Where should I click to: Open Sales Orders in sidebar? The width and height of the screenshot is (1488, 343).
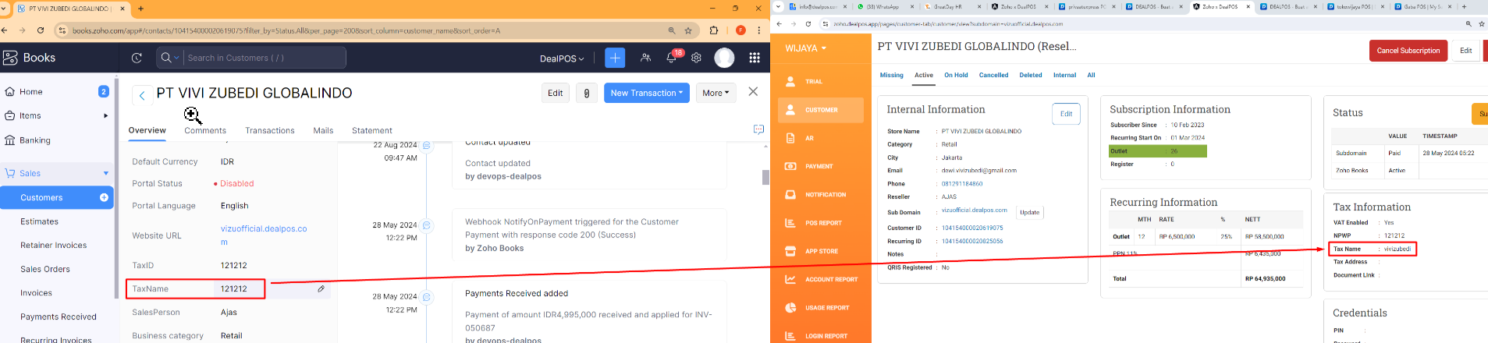[45, 269]
